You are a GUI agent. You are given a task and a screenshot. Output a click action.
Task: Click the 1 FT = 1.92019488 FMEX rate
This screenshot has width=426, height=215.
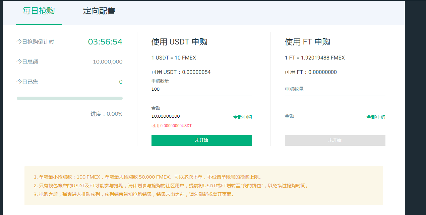315,58
